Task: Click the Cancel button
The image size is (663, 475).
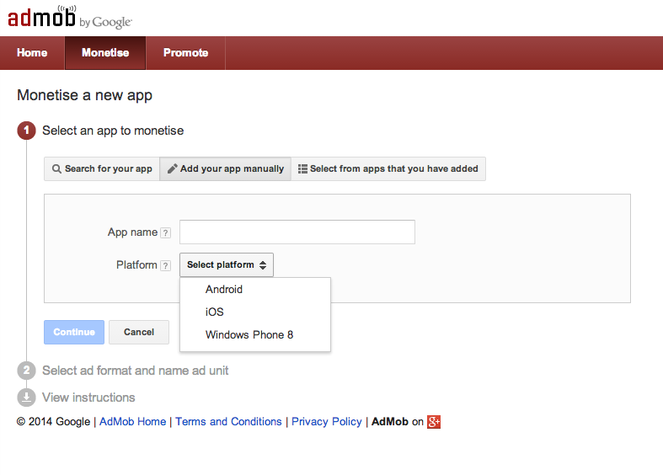Action: click(x=139, y=332)
